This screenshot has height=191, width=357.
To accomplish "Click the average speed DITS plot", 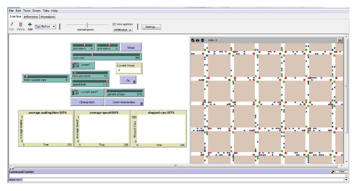I will pos(103,128).
